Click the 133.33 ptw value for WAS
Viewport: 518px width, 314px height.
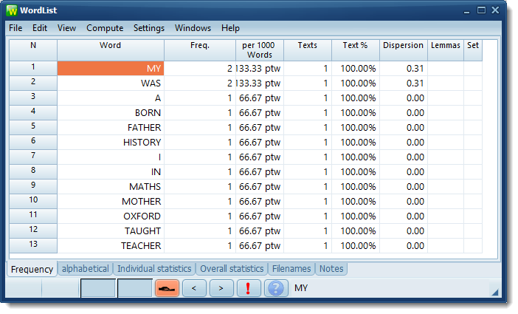coord(260,83)
